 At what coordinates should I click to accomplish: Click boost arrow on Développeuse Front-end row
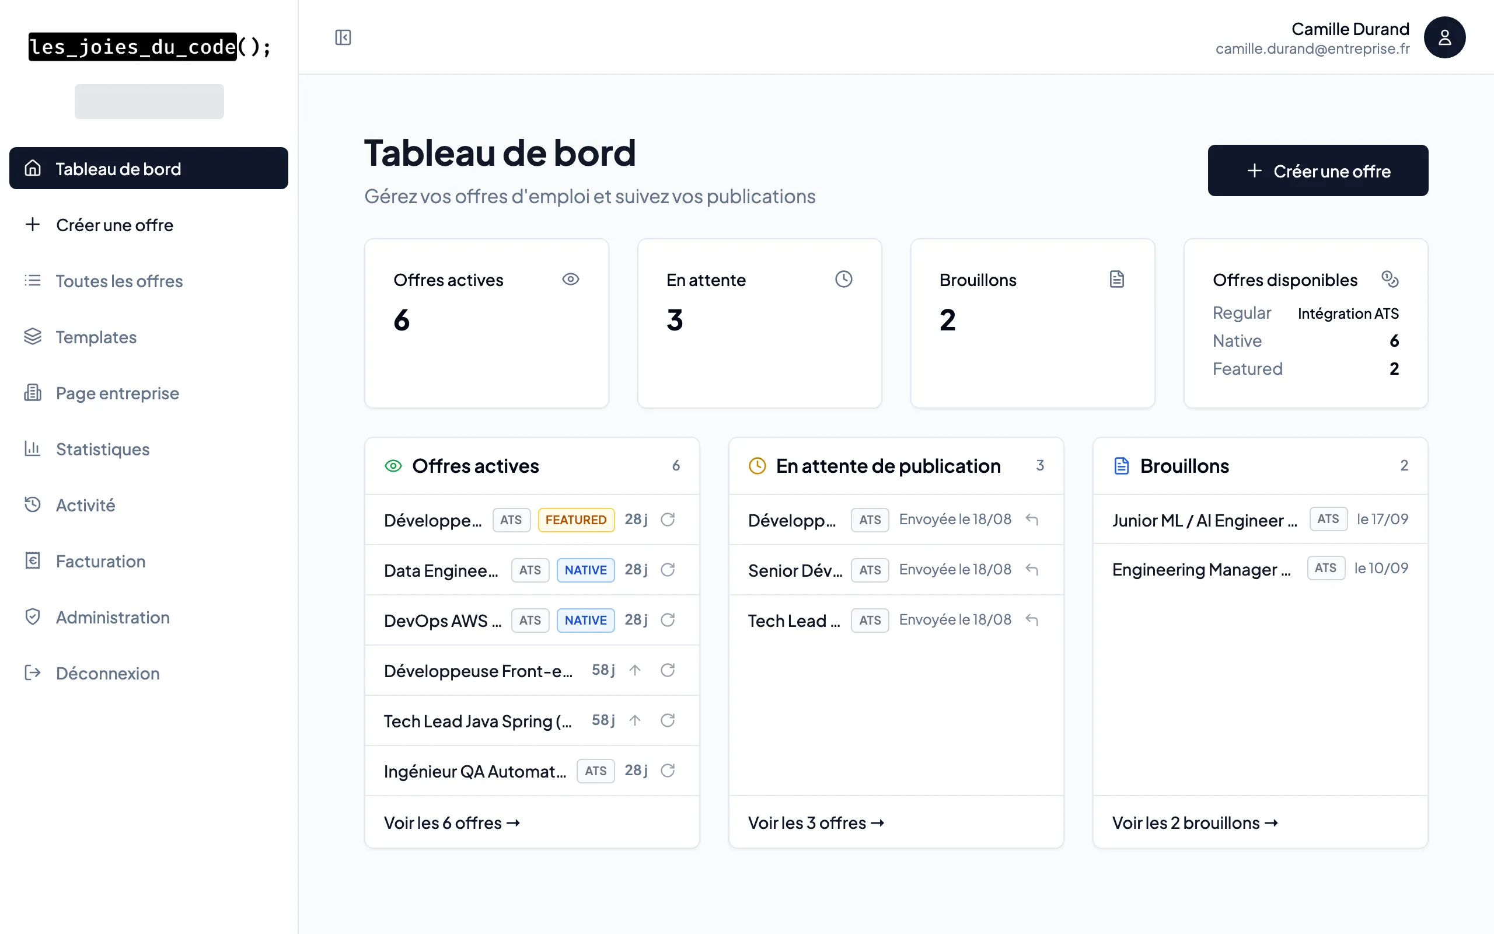634,670
